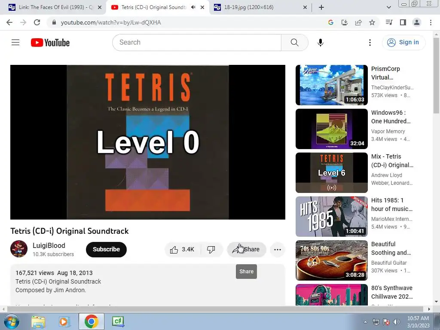
Task: Subscribe to LuigiBlood channel
Action: (106, 249)
